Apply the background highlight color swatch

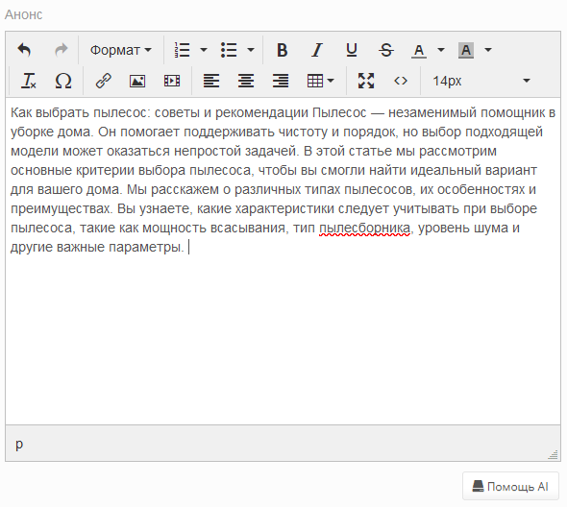pyautogui.click(x=466, y=50)
